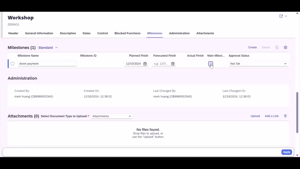This screenshot has width=300, height=169.
Task: Click the copy milestone icon
Action: [x=277, y=47]
